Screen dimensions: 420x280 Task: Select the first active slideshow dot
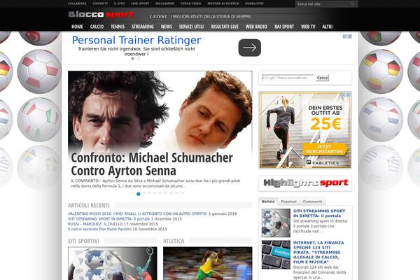click(138, 194)
